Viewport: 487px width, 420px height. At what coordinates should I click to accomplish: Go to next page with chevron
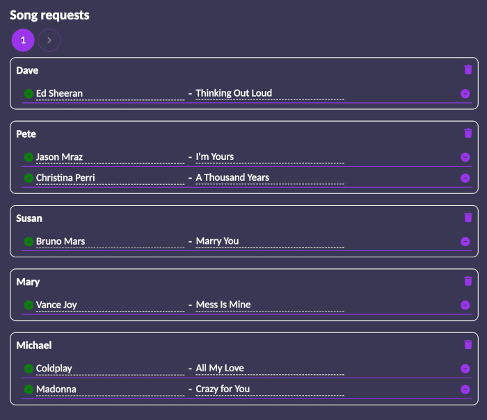49,40
